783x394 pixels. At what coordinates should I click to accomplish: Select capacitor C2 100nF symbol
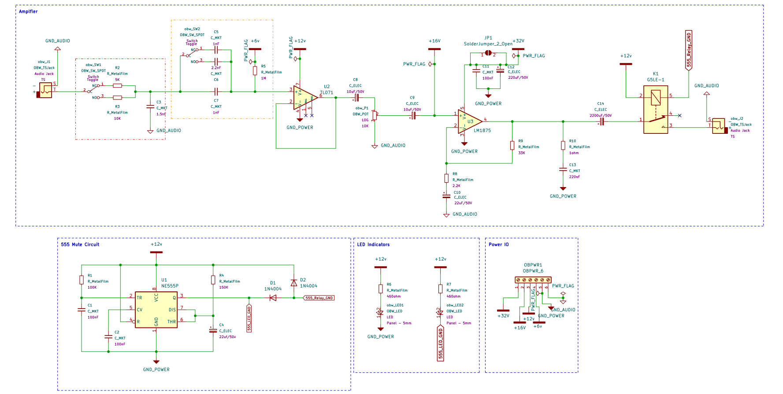tap(108, 336)
